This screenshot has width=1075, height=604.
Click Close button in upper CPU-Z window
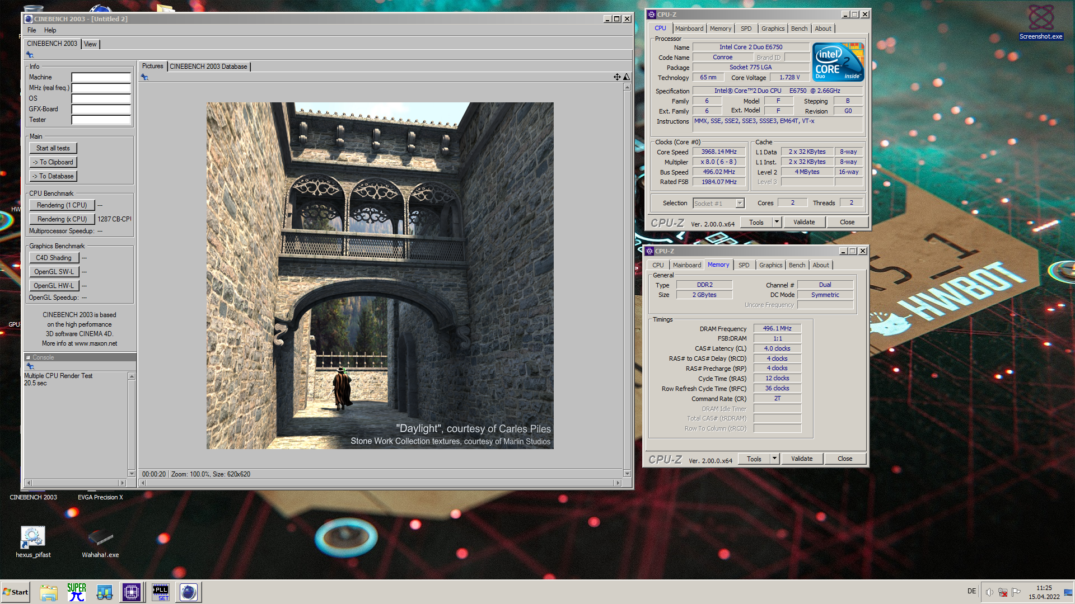tap(847, 222)
